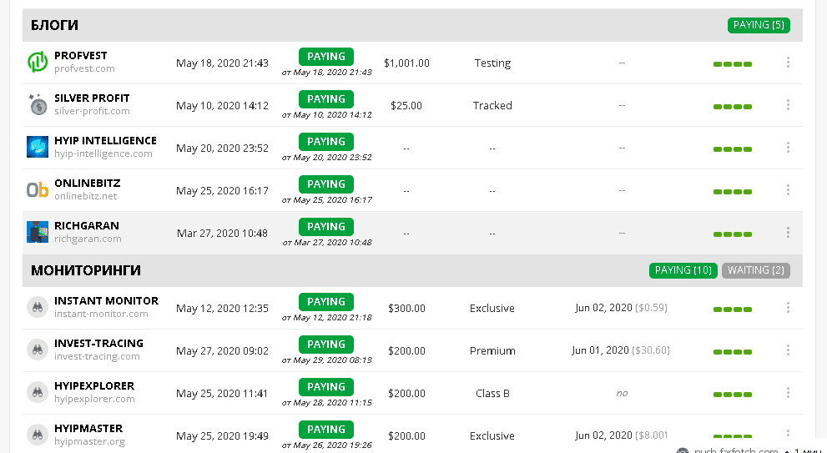This screenshot has height=453, width=827.
Task: Click the PAYING status button for Richgaran
Action: pyautogui.click(x=326, y=226)
